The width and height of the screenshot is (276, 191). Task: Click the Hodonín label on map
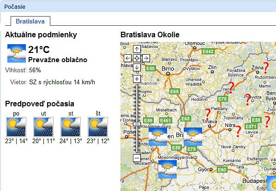coord(199,99)
